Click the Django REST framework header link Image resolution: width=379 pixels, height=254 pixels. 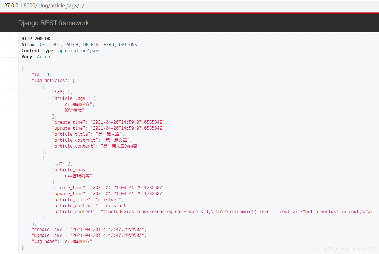point(53,23)
